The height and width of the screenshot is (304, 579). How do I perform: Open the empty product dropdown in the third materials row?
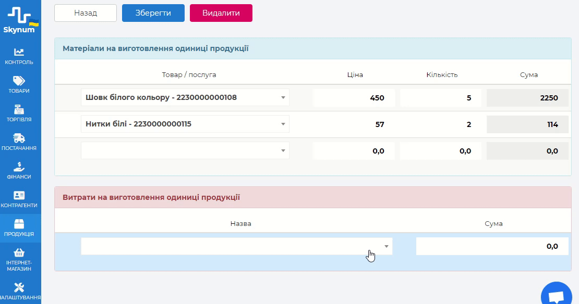(185, 151)
